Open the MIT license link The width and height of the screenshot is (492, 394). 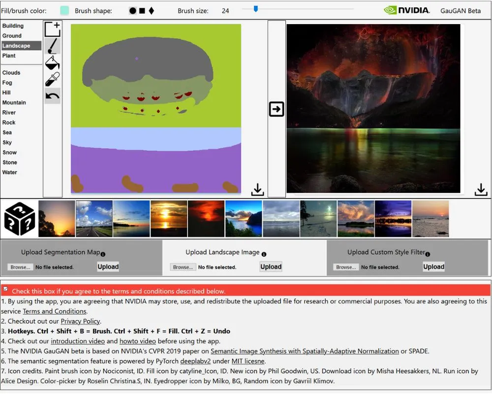tap(248, 361)
